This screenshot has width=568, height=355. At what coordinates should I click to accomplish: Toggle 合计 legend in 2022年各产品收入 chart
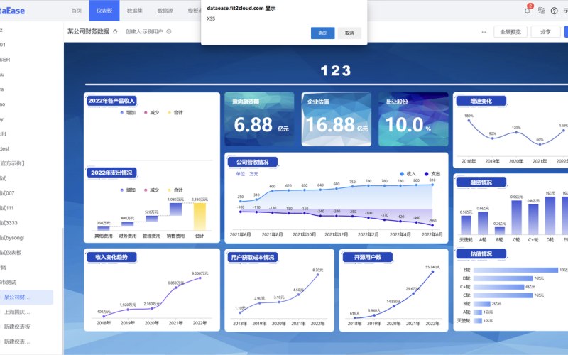[x=175, y=113]
